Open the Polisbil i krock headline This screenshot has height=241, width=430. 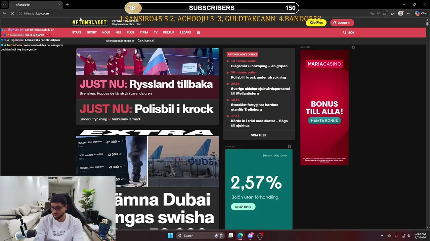tap(146, 109)
